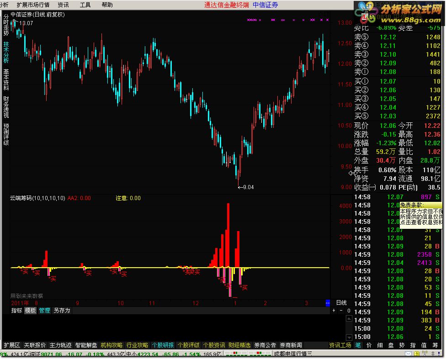Click the 成都电信行情 server label
The height and width of the screenshot is (359, 446).
(x=292, y=354)
